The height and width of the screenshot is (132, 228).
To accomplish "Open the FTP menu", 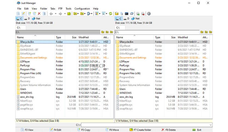I will click(60, 8).
